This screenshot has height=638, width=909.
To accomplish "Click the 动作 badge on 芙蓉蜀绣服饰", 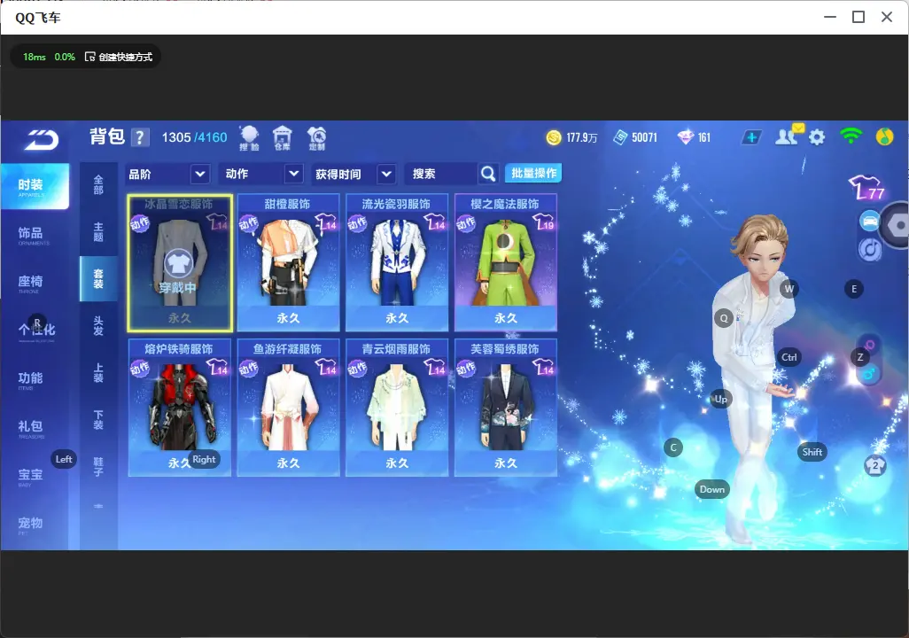I will pos(466,369).
